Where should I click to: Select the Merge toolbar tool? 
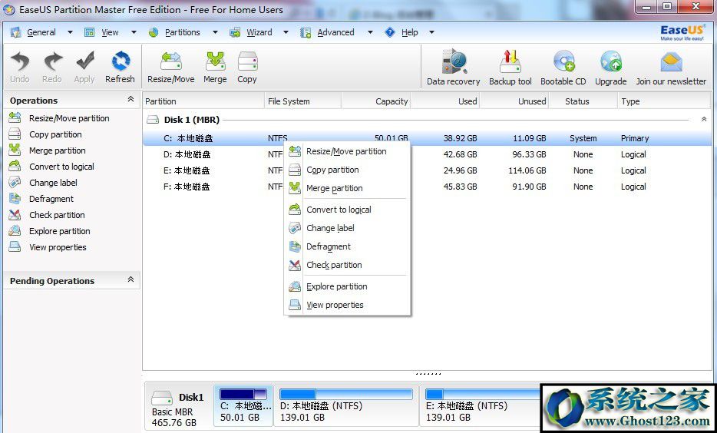(x=215, y=68)
